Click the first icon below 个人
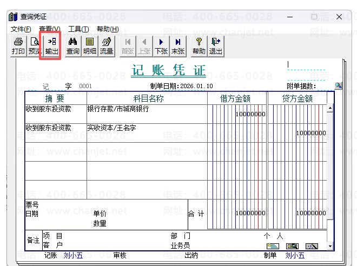 (x=273, y=246)
